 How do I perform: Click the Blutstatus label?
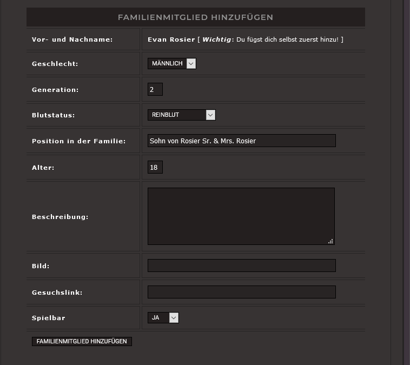pyautogui.click(x=53, y=115)
